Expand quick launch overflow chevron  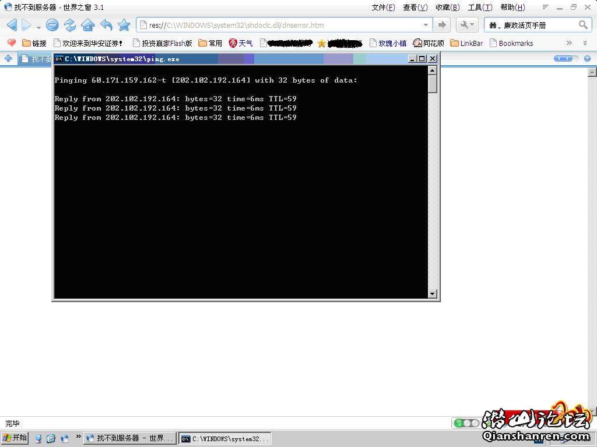click(x=79, y=437)
